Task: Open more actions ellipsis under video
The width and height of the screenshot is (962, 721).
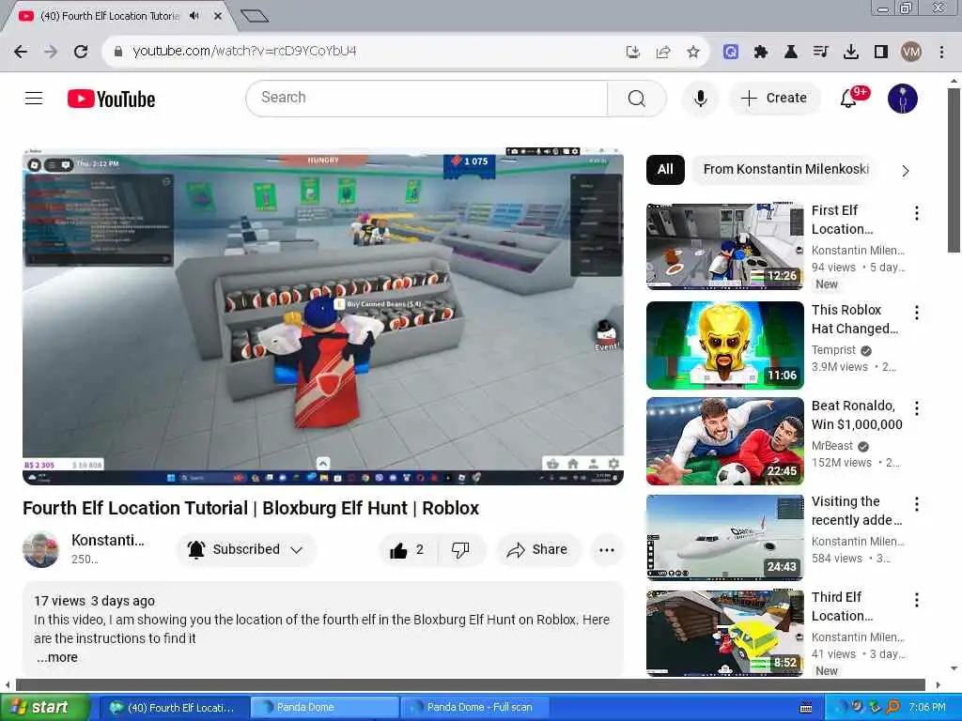Action: 606,550
